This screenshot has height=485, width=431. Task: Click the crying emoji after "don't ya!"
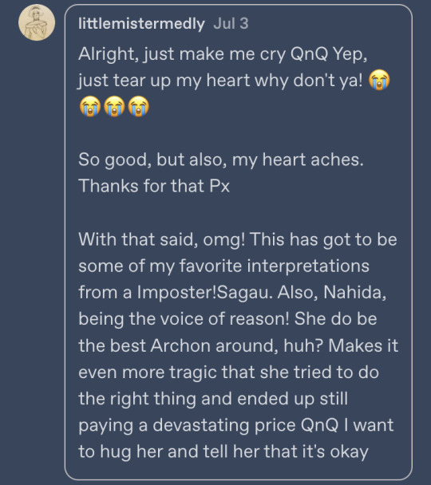point(379,80)
